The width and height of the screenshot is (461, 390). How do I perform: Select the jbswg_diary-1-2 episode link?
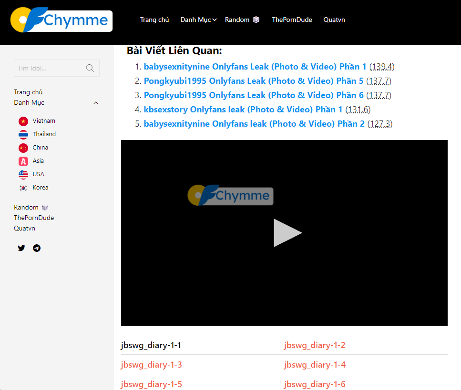click(x=315, y=345)
